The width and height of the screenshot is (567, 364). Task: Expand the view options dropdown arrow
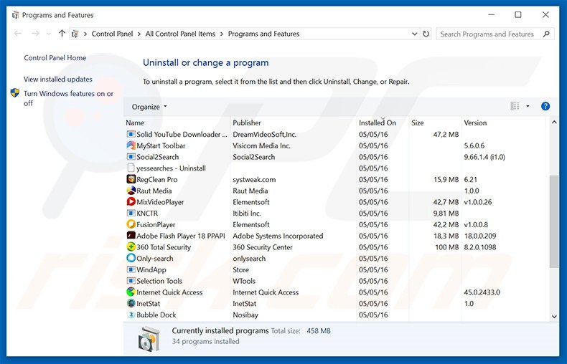point(528,106)
